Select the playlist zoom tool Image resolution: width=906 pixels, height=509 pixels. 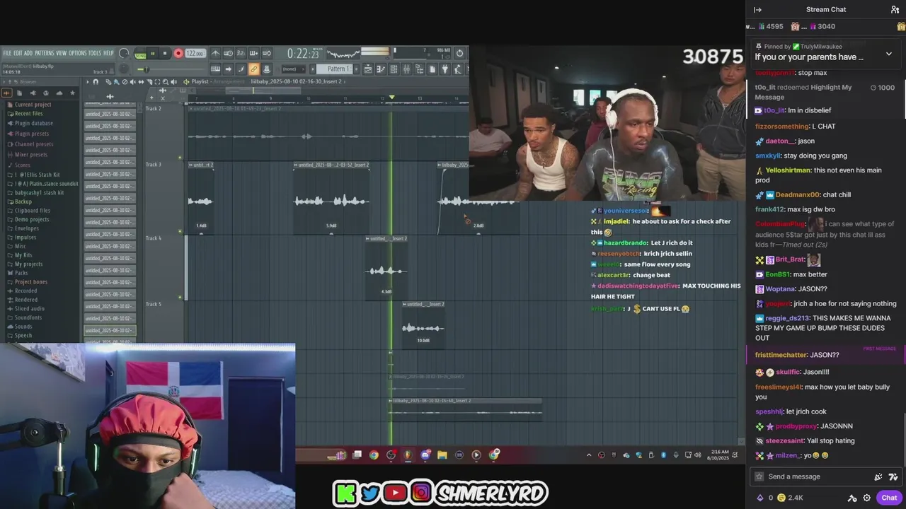166,82
